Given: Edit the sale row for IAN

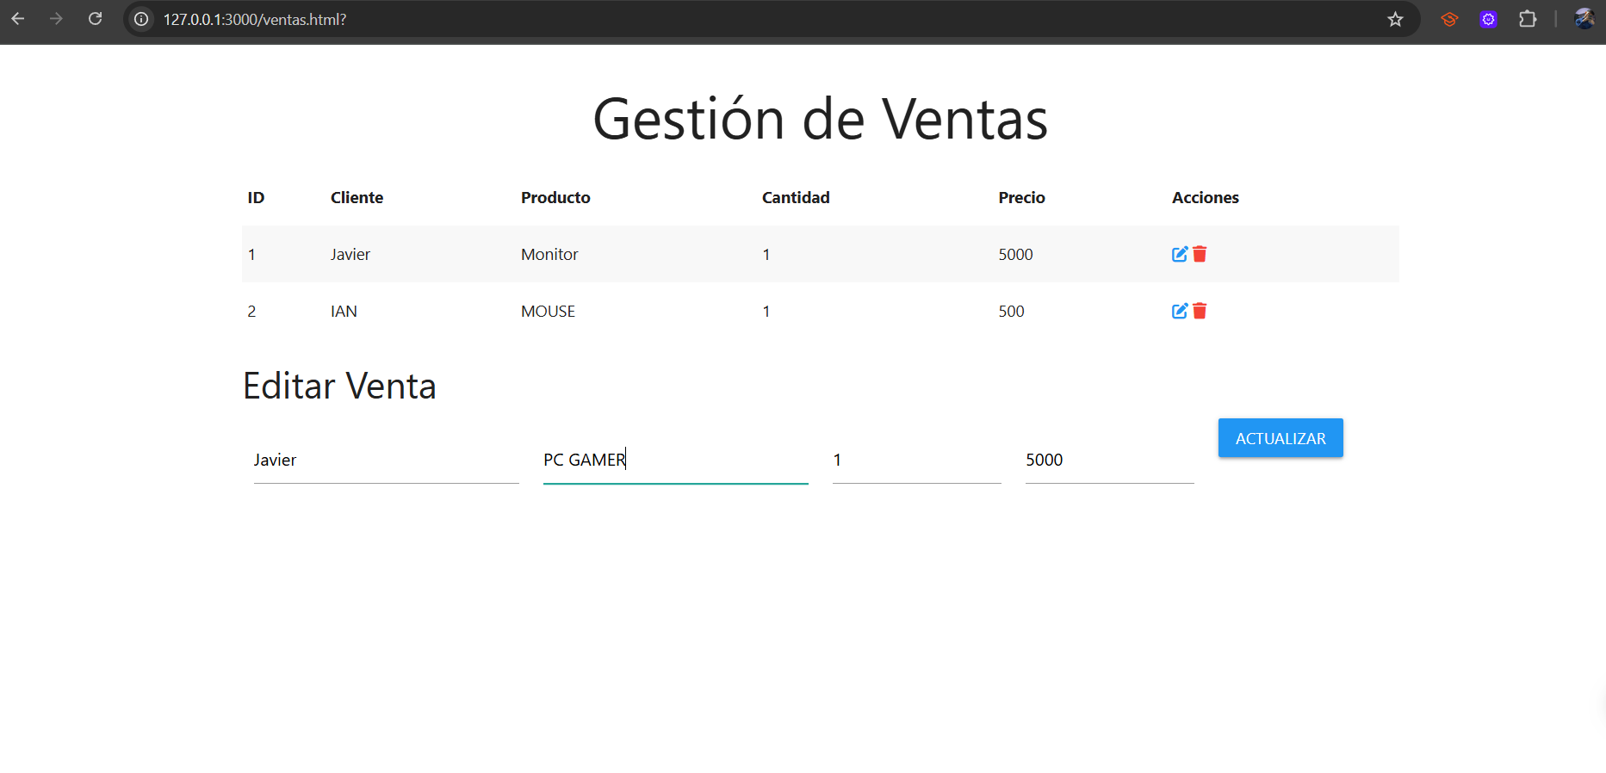Looking at the screenshot, I should [1180, 311].
